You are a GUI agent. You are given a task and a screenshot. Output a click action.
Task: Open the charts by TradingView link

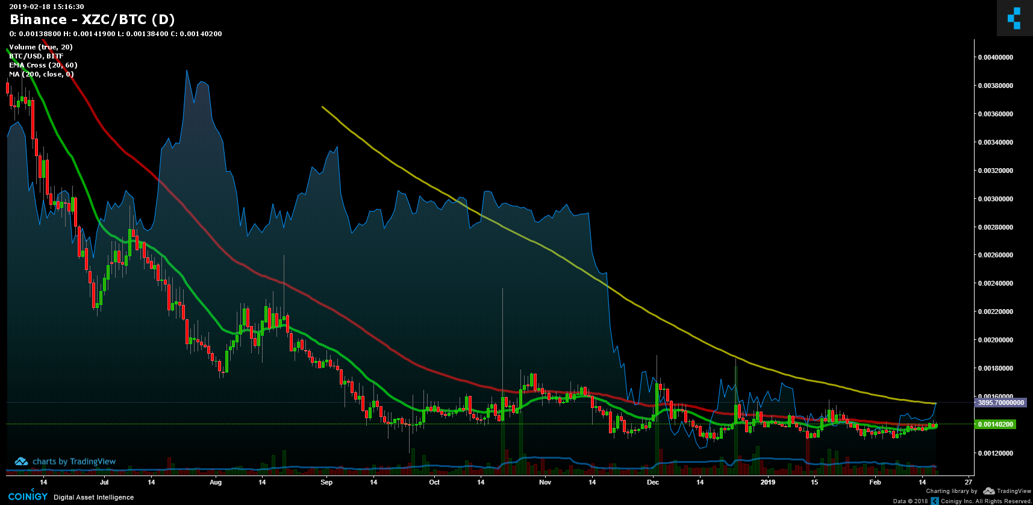(x=65, y=462)
